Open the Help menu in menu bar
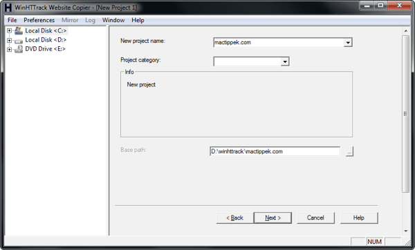Screen dimensions: 415x250 point(138,20)
